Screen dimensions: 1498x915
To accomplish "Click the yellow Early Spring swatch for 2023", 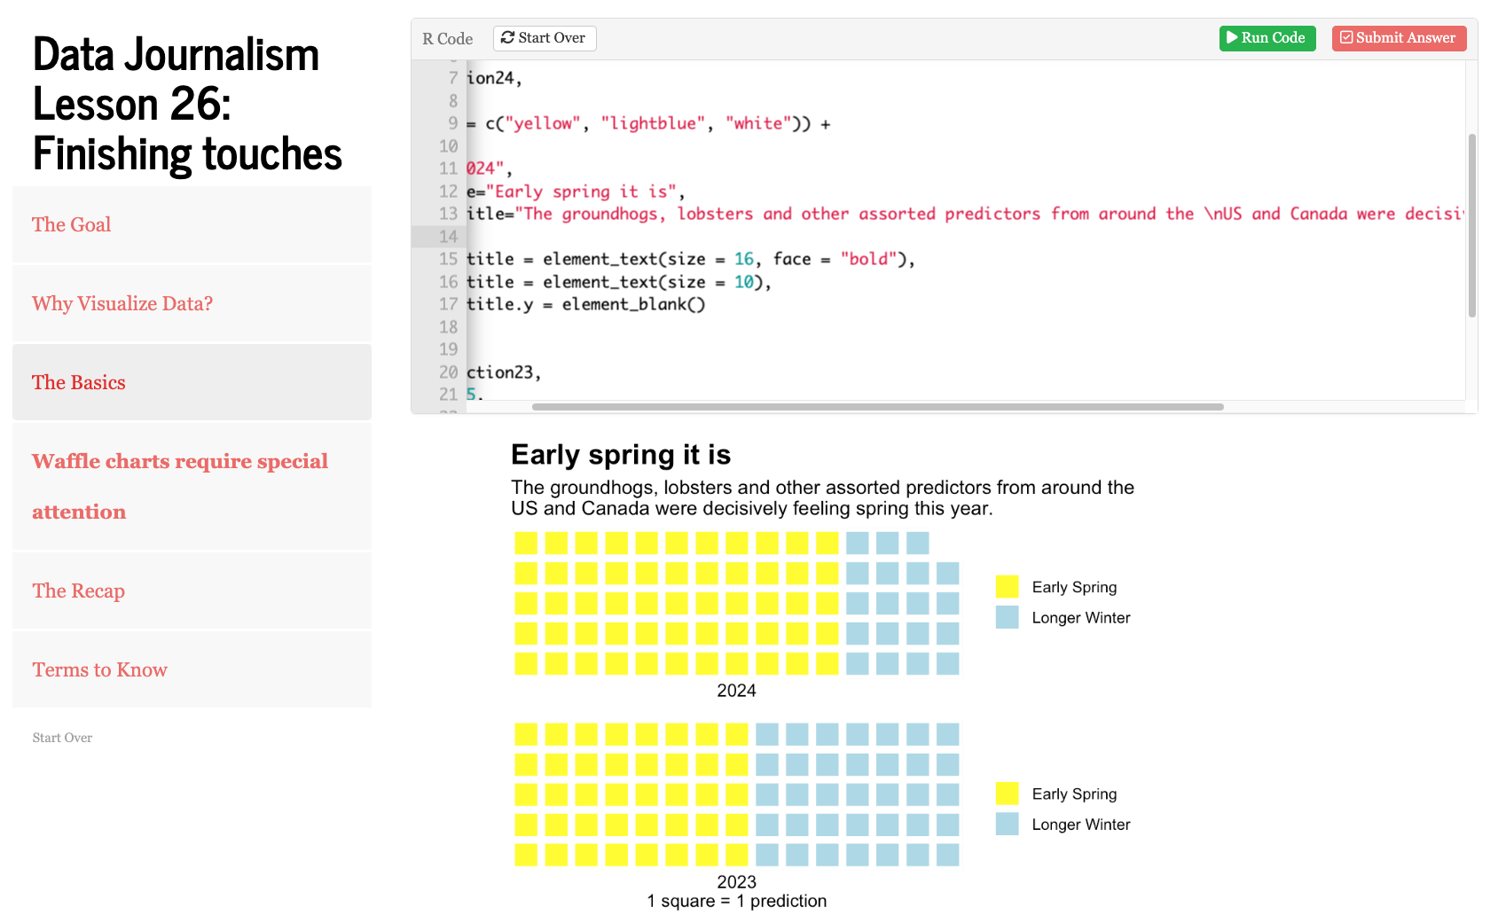I will pos(1008,794).
